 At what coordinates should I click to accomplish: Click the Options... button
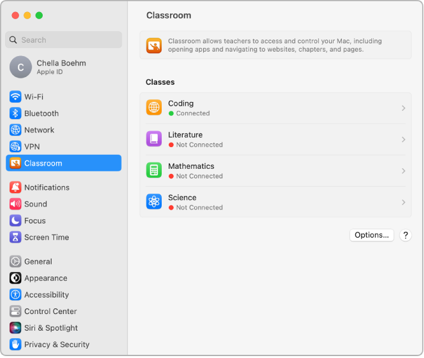tap(372, 235)
